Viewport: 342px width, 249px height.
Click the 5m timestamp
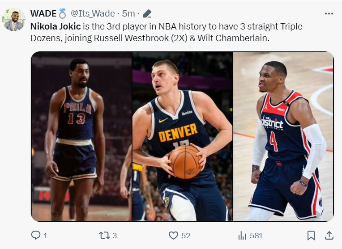coord(128,14)
